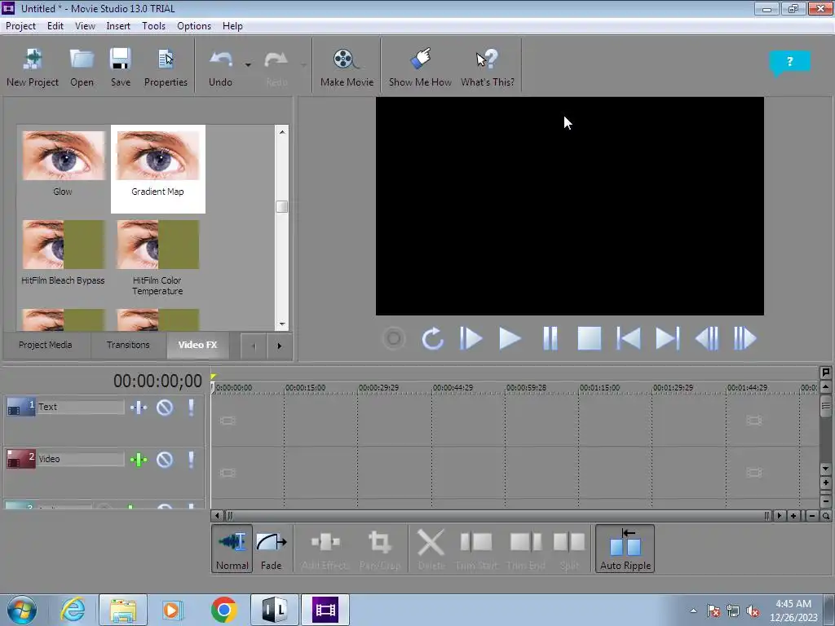Step to next frame
The width and height of the screenshot is (835, 626).
pos(745,338)
